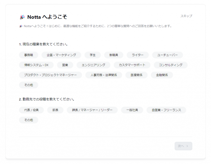Viewport: 211px width, 164px height.
Task: Pick 教職員 as your occupation
Action: point(113,55)
